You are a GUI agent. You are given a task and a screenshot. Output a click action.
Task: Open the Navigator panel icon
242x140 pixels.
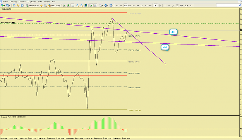(x=18, y=5)
